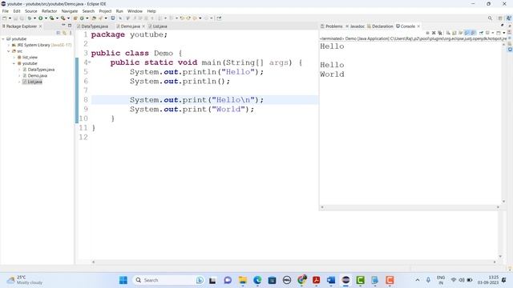Click the search magnifier icon at top right

click(x=490, y=18)
